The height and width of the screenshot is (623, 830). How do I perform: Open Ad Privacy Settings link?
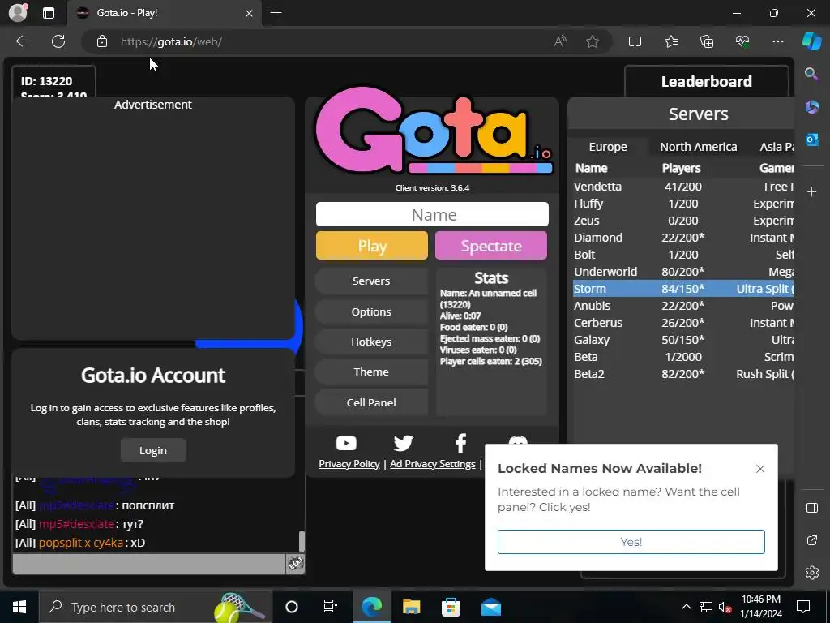pyautogui.click(x=433, y=463)
